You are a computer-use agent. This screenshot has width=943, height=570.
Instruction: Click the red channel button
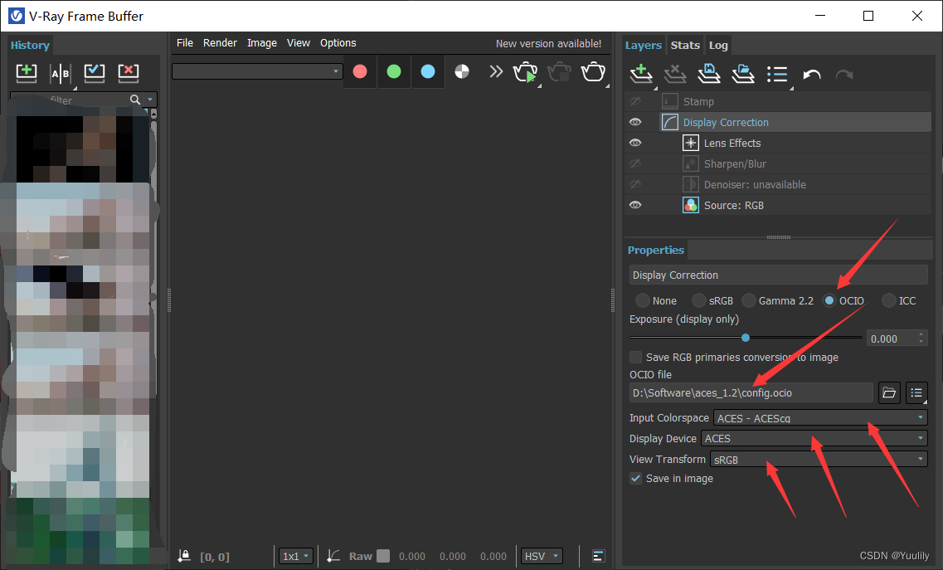pyautogui.click(x=360, y=72)
